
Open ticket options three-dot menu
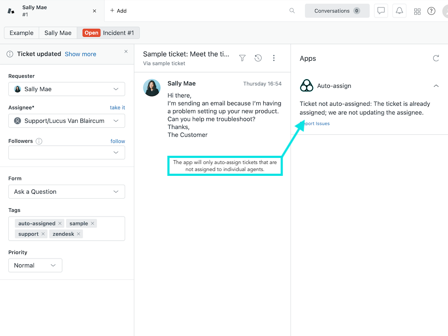pyautogui.click(x=274, y=58)
